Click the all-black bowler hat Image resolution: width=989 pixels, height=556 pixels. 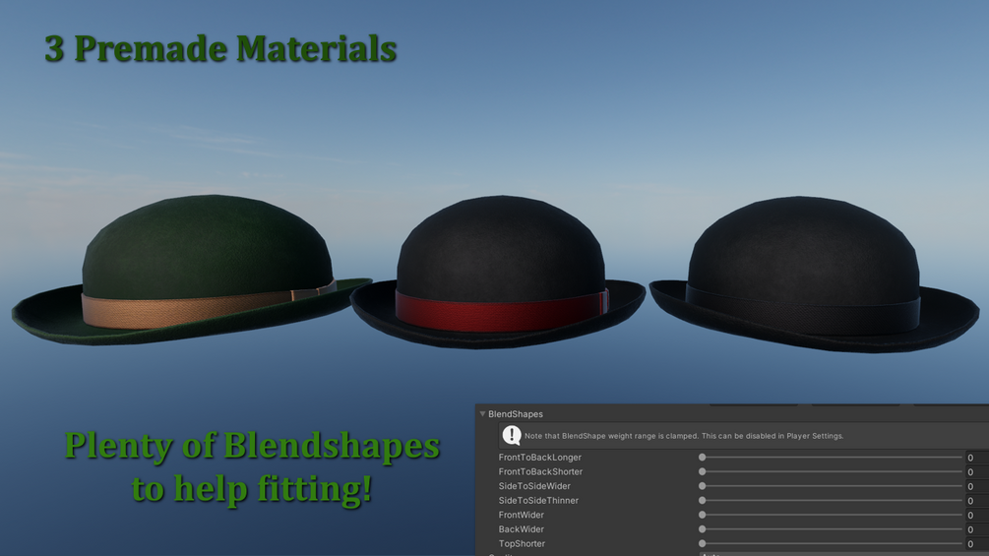814,275
